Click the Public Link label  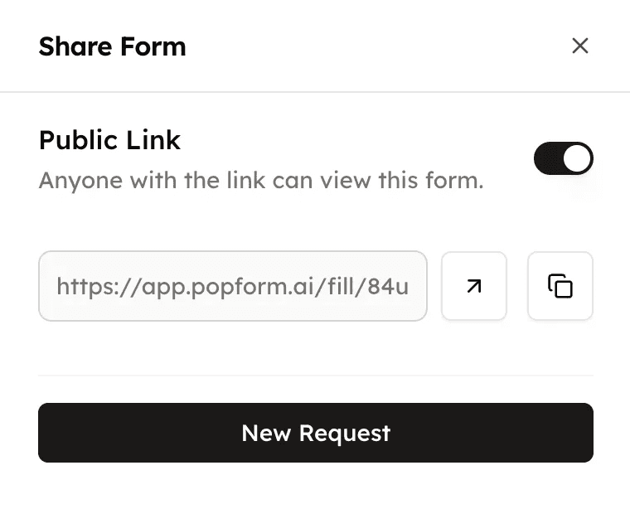109,140
